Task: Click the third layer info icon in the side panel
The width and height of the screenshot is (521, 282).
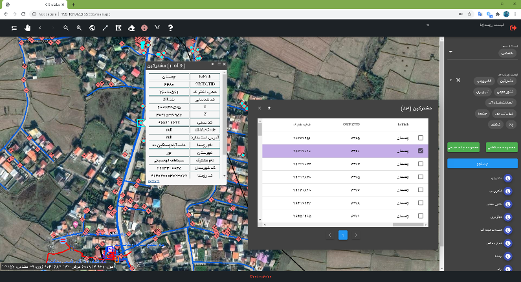Action: click(x=507, y=204)
